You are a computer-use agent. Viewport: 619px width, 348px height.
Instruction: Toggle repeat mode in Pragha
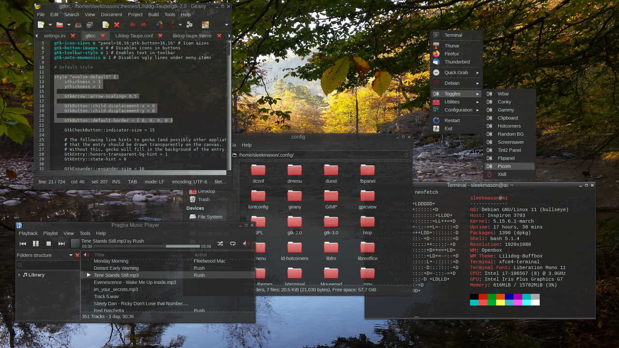233,244
